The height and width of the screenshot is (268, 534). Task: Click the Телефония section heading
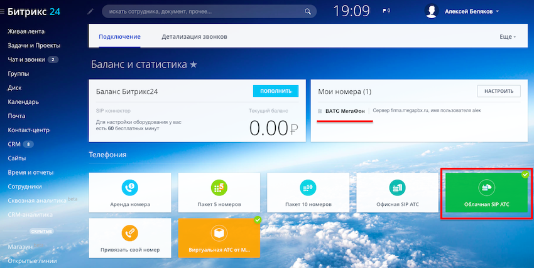pos(107,155)
